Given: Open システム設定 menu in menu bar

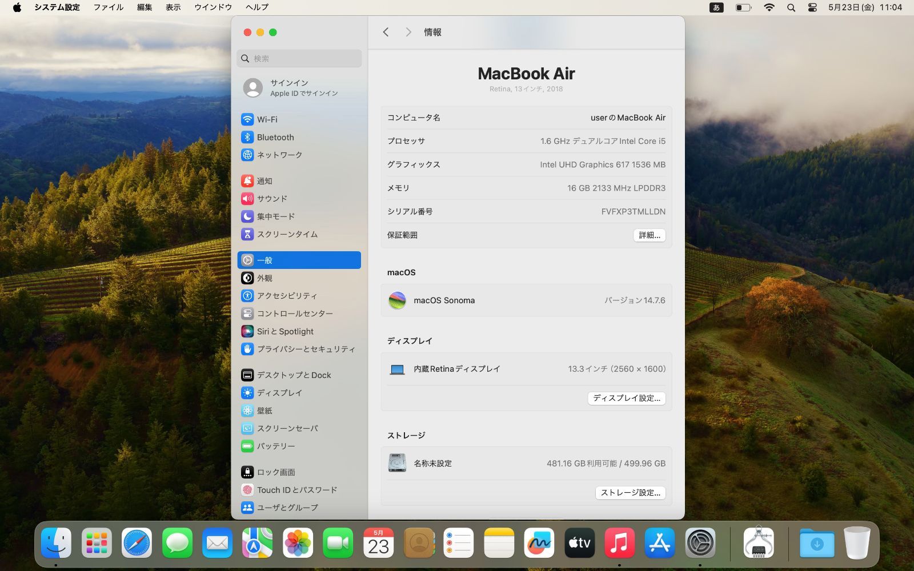Looking at the screenshot, I should tap(57, 7).
